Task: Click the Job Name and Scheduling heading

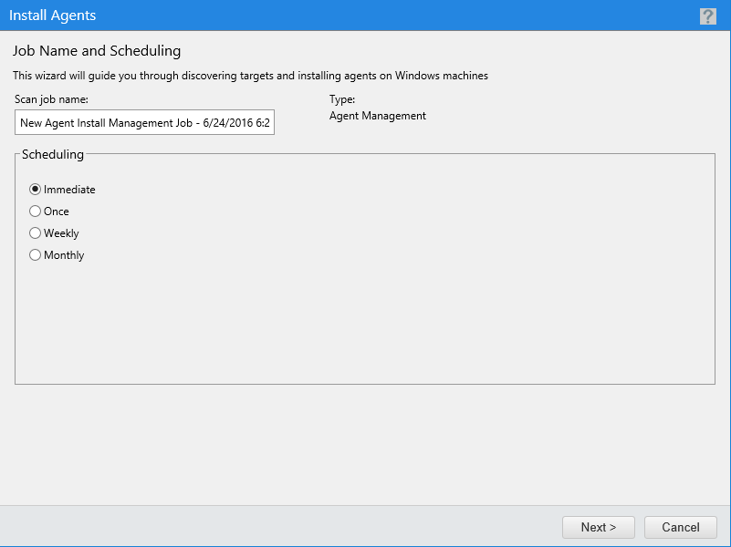Action: click(97, 50)
